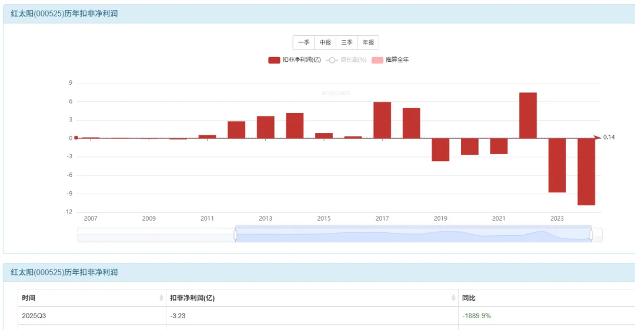
Task: Click the 2022 profit bar
Action: pos(527,115)
